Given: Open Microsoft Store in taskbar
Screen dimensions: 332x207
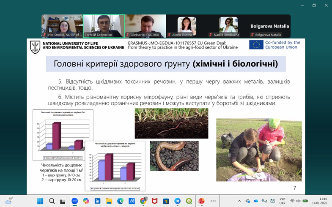Looking at the screenshot, I should (166, 201).
